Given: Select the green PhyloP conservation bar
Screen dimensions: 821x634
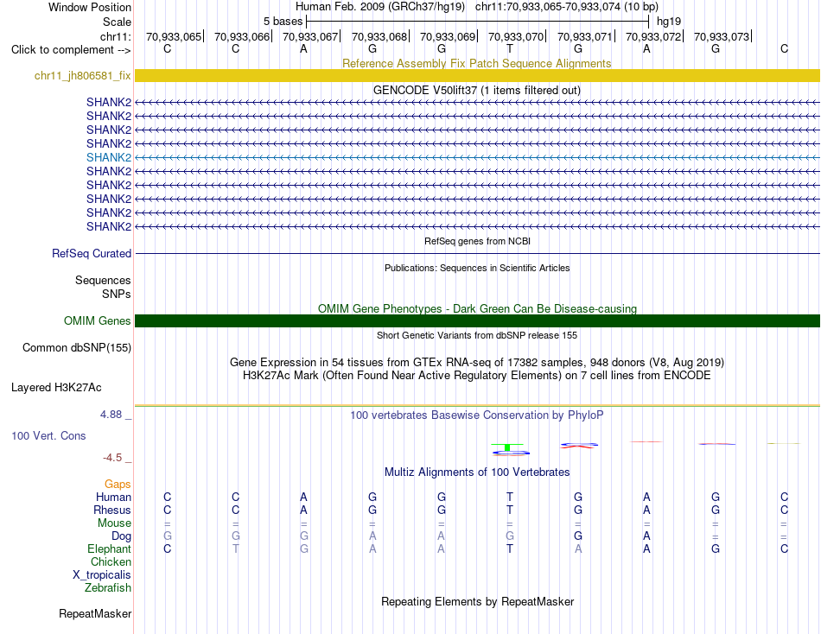Looking at the screenshot, I should [x=506, y=447].
